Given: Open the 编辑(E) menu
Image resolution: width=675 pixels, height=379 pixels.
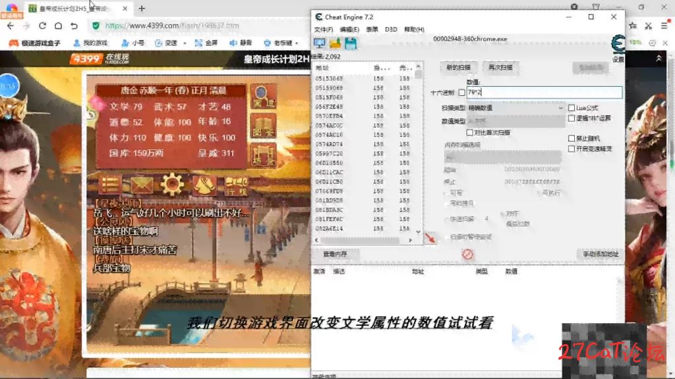Looking at the screenshot, I should point(349,29).
